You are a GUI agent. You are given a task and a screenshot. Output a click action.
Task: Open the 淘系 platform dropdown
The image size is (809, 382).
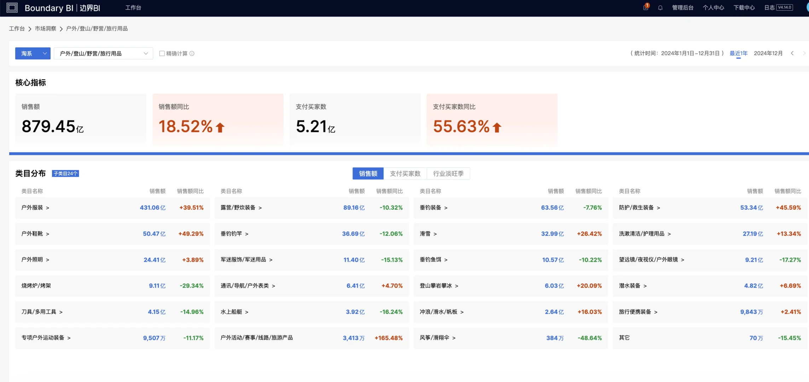[33, 53]
